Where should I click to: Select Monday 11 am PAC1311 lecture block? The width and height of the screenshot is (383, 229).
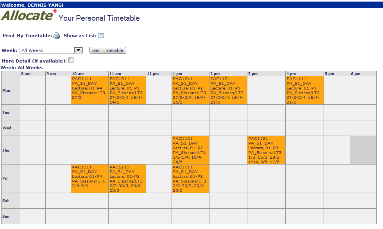tap(127, 90)
